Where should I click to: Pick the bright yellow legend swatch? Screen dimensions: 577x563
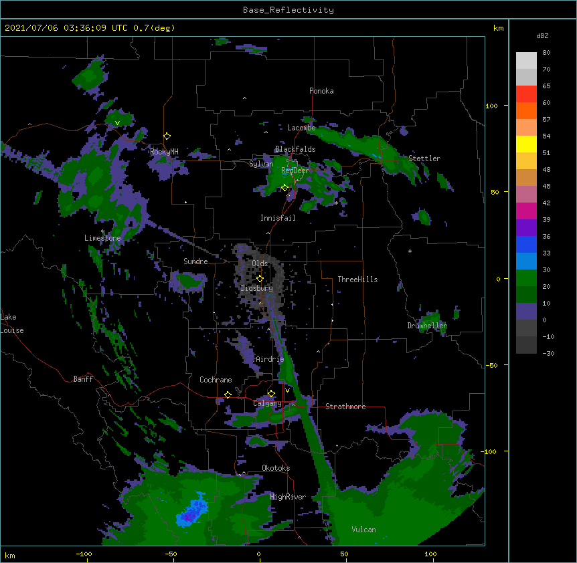click(x=526, y=144)
